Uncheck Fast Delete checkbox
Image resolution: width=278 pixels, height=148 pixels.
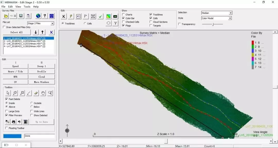coord(6,99)
